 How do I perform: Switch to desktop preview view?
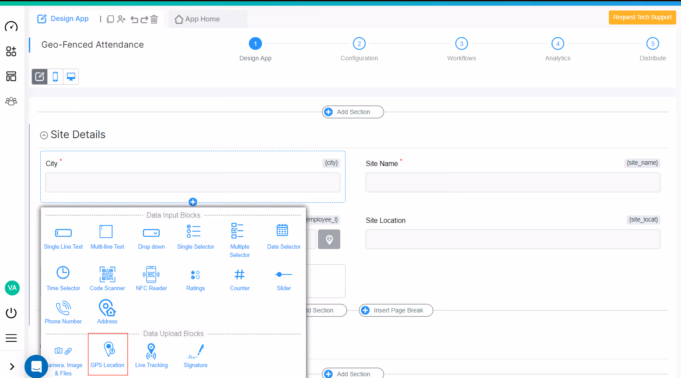coord(71,77)
